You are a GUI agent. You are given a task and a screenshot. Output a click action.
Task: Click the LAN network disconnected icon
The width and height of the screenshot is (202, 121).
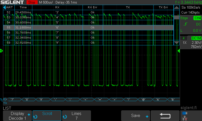coord(185,118)
